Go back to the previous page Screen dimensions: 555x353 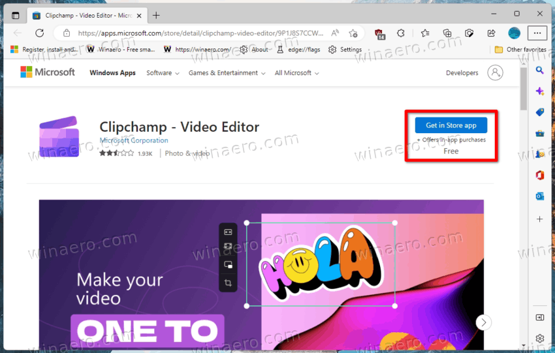tap(18, 33)
